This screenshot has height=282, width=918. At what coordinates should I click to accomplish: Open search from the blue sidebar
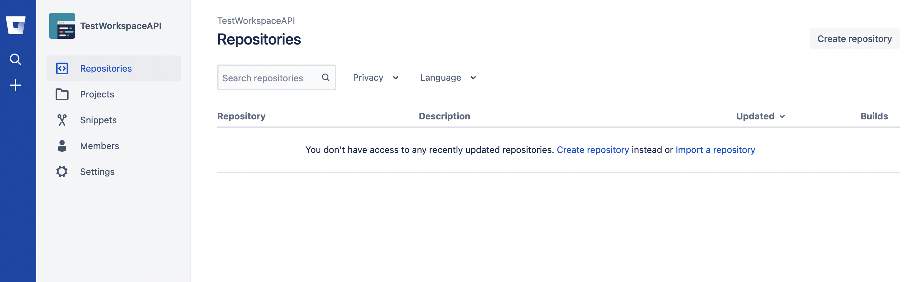pos(16,59)
